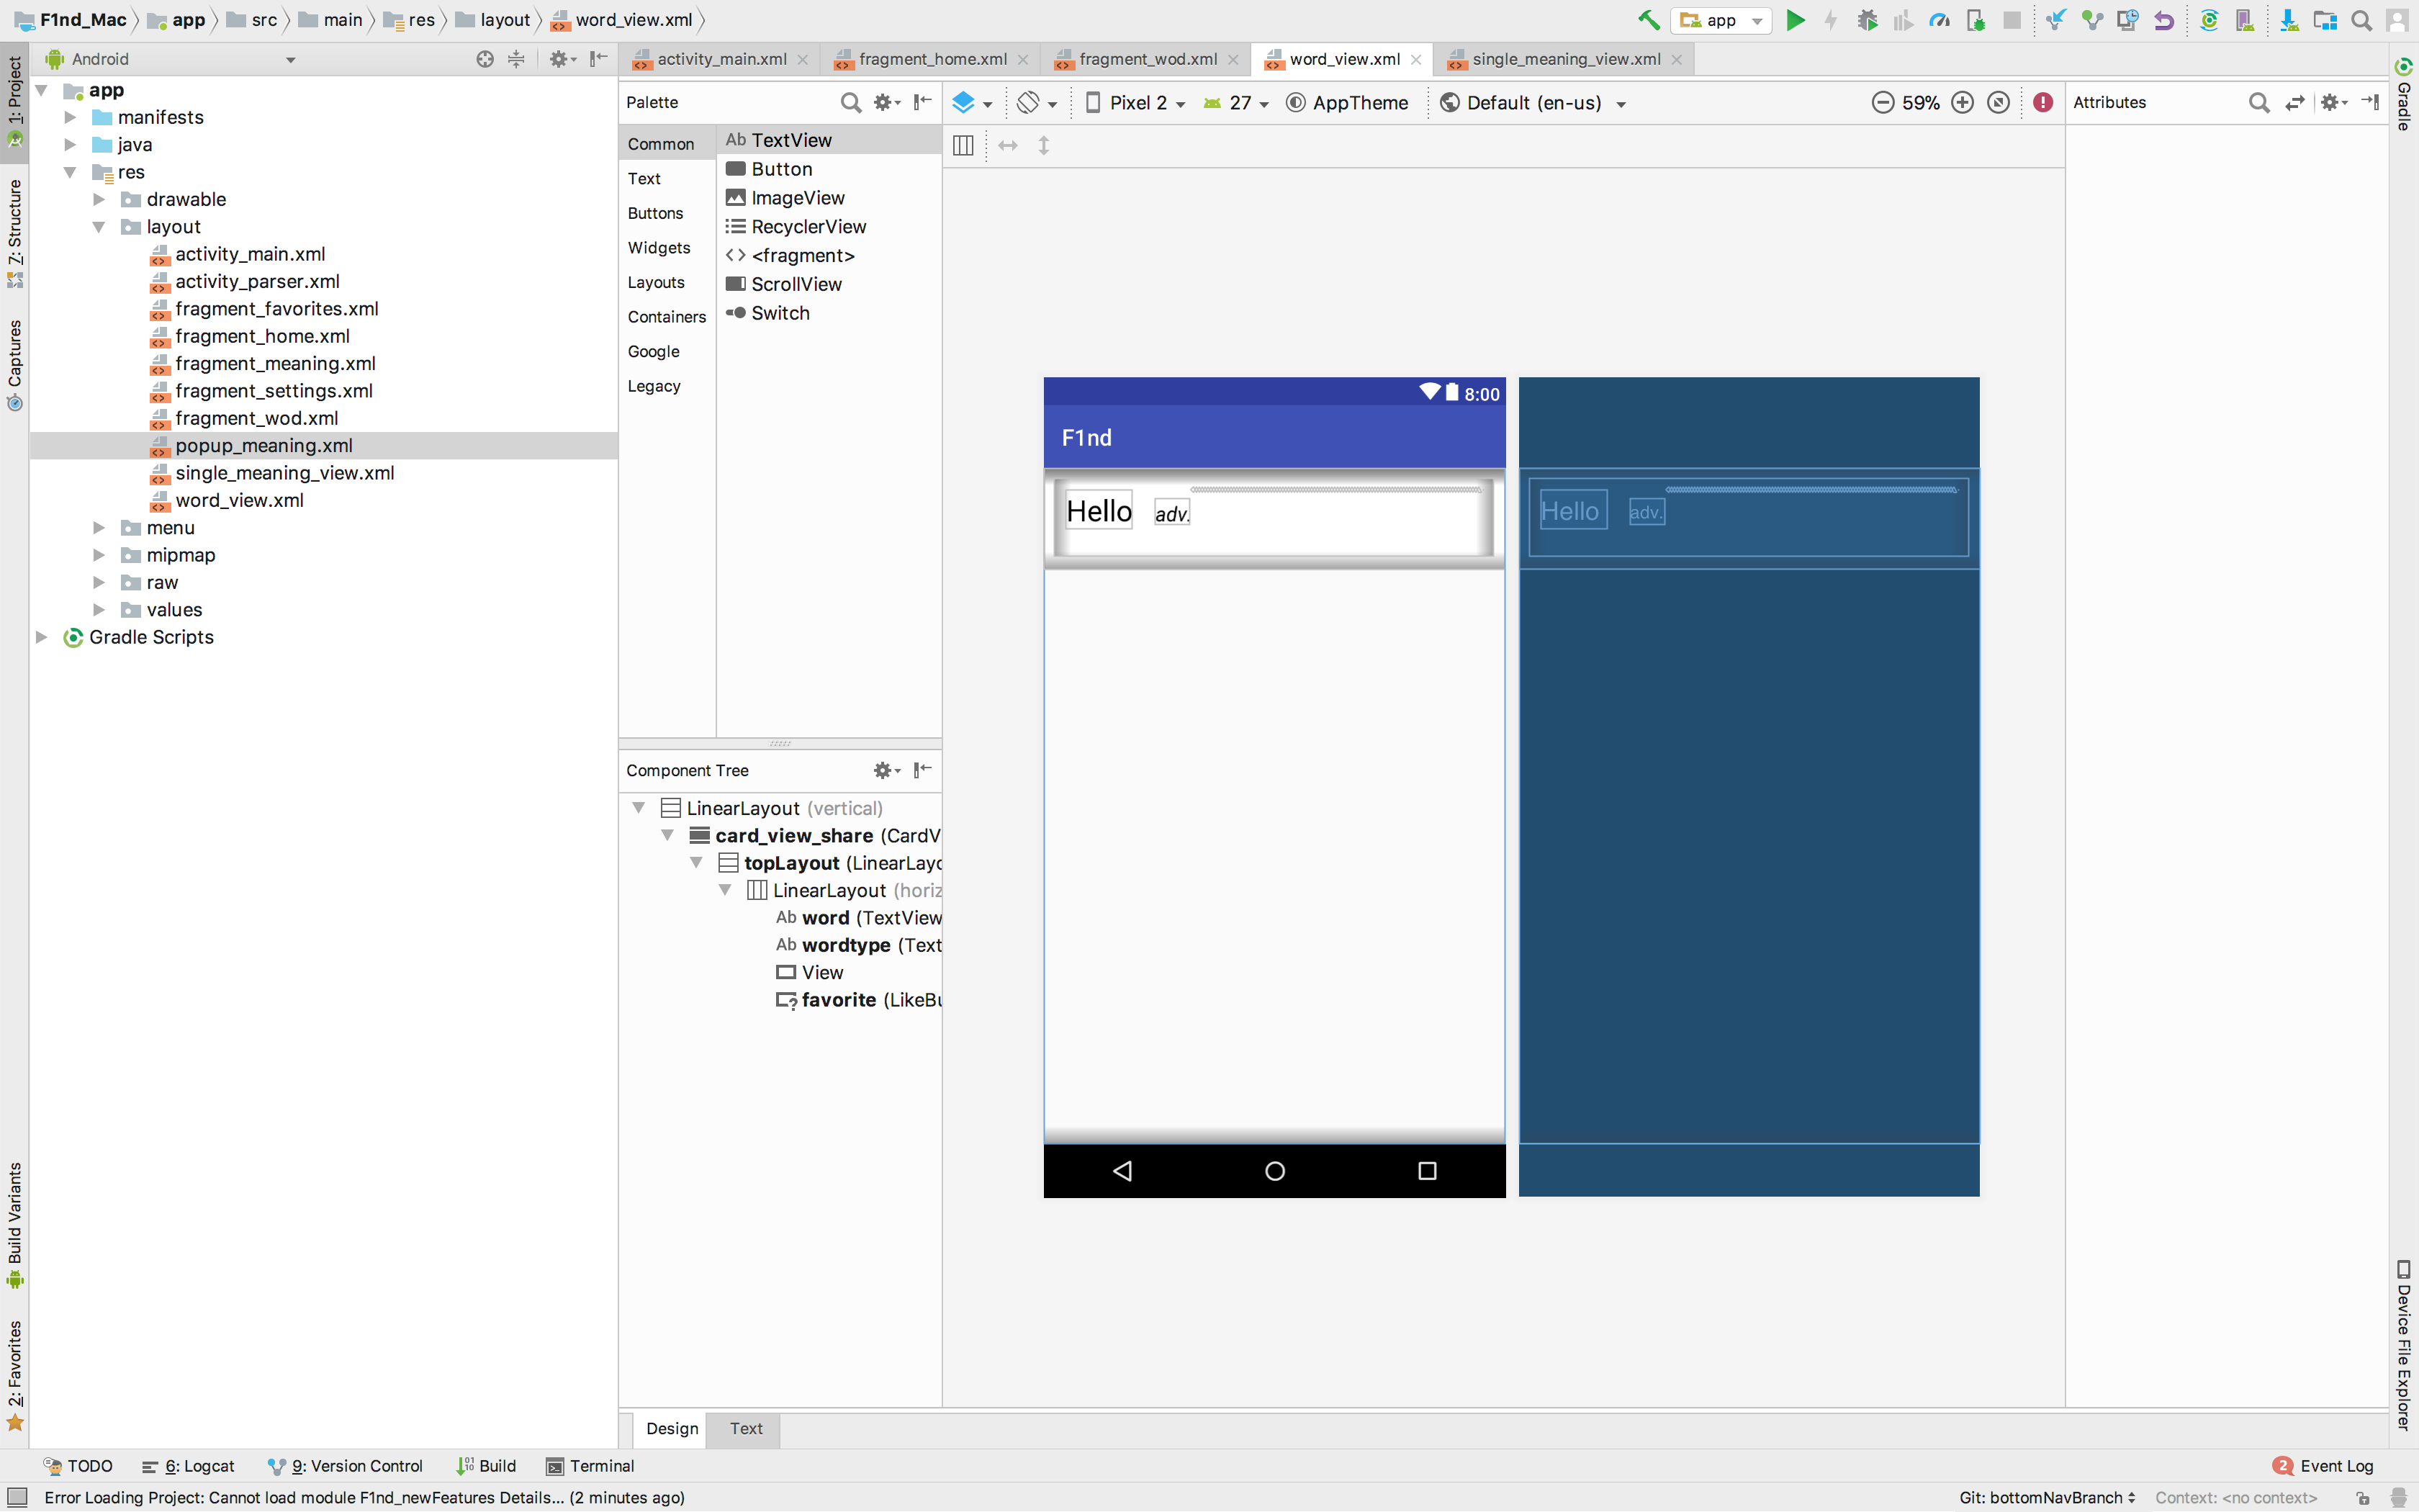
Task: Zoom out the design preview
Action: tap(1882, 102)
